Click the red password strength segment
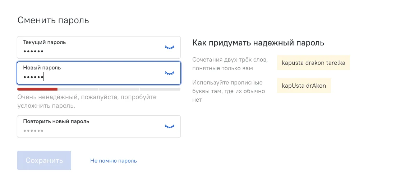This screenshot has height=184, width=414. point(37,89)
